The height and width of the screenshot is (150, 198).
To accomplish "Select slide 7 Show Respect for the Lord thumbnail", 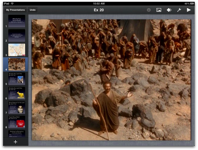I will click(x=17, y=107).
